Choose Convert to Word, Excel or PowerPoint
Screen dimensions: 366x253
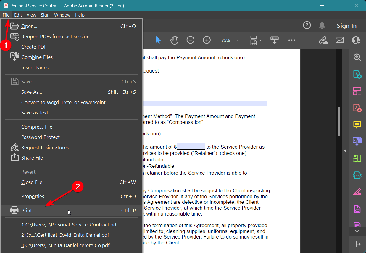[x=72, y=102]
